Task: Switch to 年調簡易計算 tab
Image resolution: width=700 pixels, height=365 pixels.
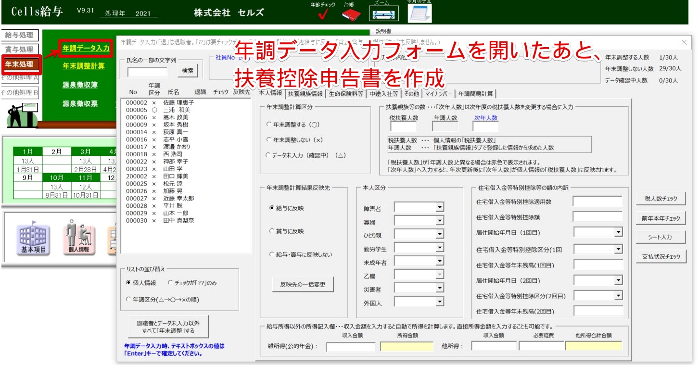Action: point(476,94)
